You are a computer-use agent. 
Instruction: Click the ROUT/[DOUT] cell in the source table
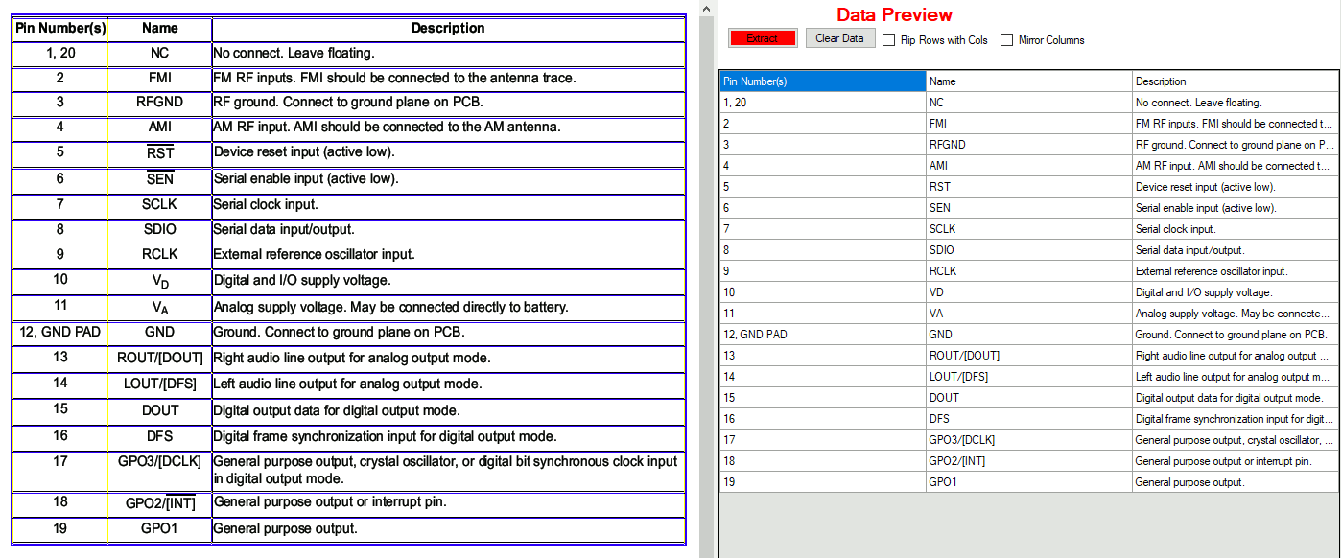click(x=159, y=358)
